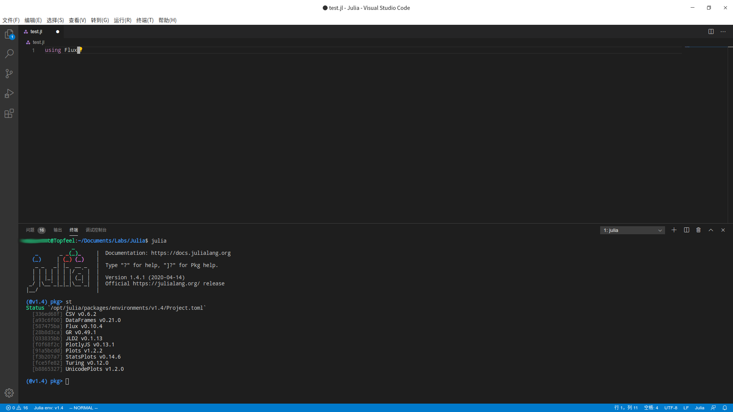This screenshot has height=412, width=733.
Task: Select the test.jl editor tab
Action: pyautogui.click(x=36, y=31)
